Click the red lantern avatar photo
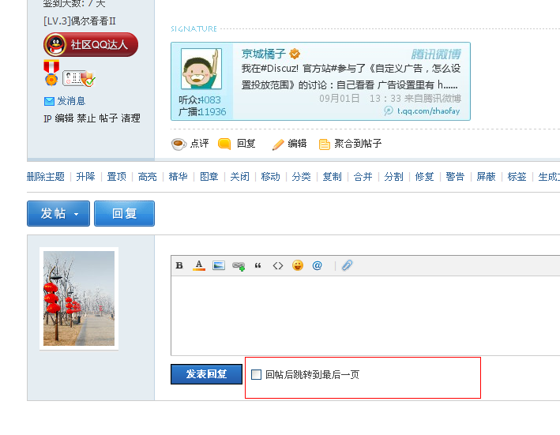This screenshot has width=560, height=435. click(79, 298)
